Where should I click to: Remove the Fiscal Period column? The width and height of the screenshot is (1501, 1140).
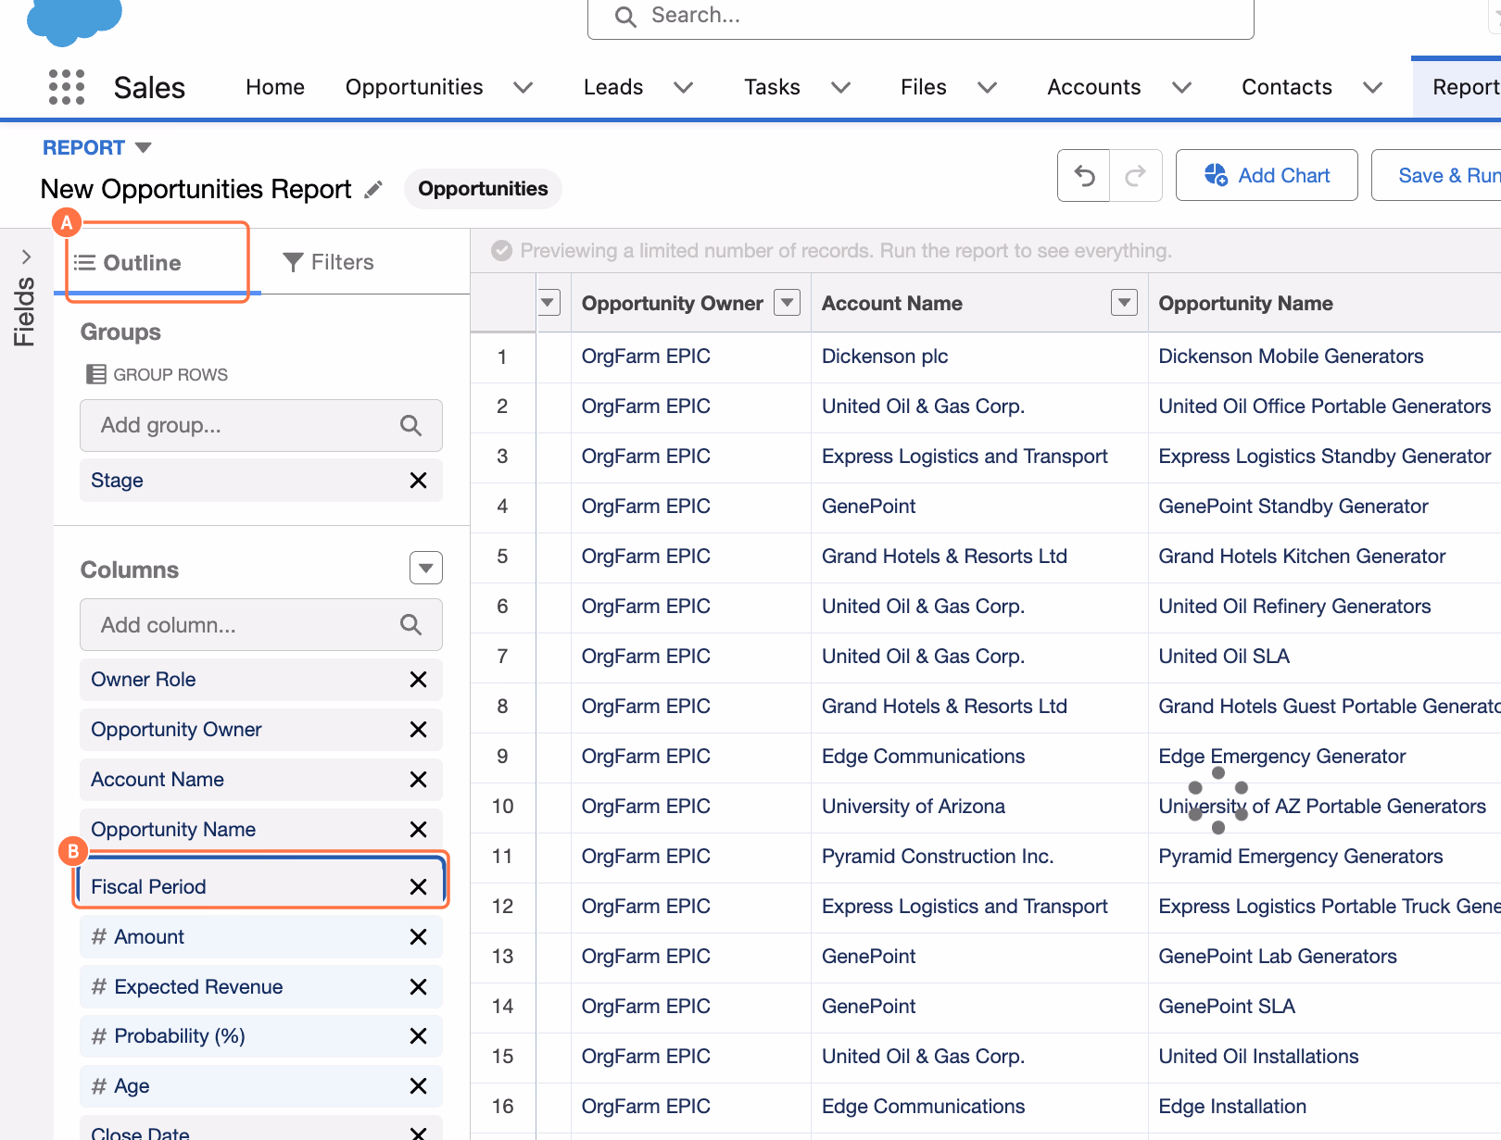pyautogui.click(x=419, y=887)
